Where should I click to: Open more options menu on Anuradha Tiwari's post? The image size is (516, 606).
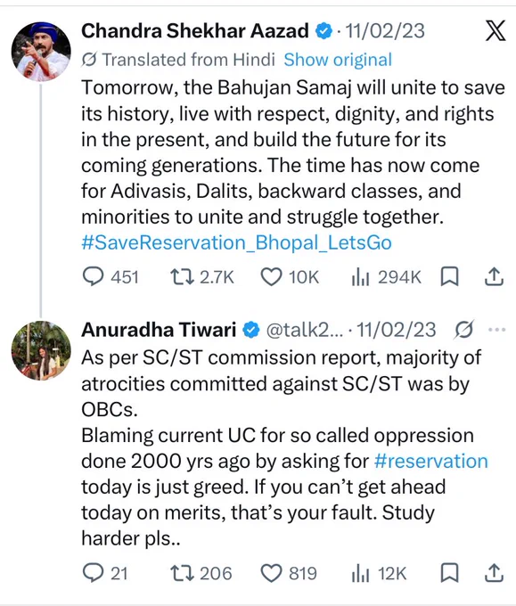click(x=497, y=330)
